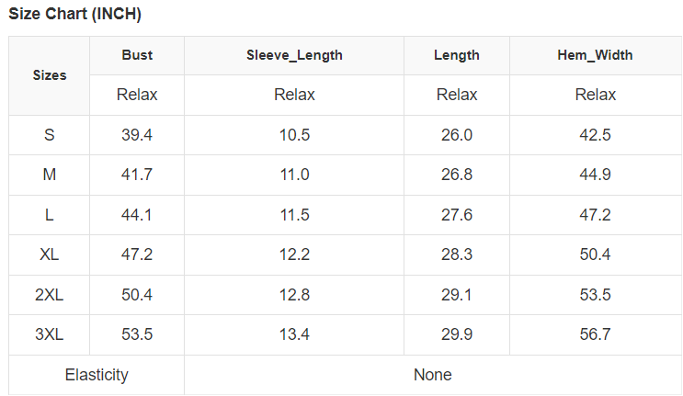Viewport: 683px width, 396px height.
Task: Select the Bust column header
Action: click(x=137, y=55)
